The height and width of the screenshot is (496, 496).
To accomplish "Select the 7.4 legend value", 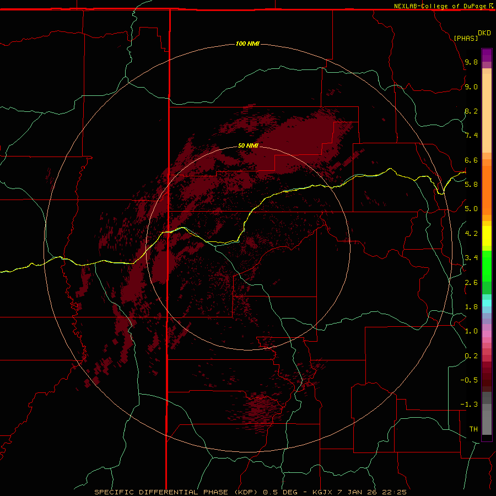I will click(471, 136).
